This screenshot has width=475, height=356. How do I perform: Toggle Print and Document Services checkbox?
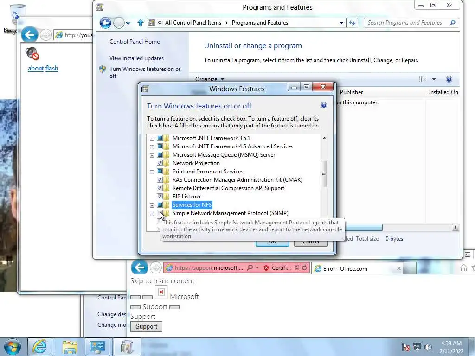pos(160,172)
